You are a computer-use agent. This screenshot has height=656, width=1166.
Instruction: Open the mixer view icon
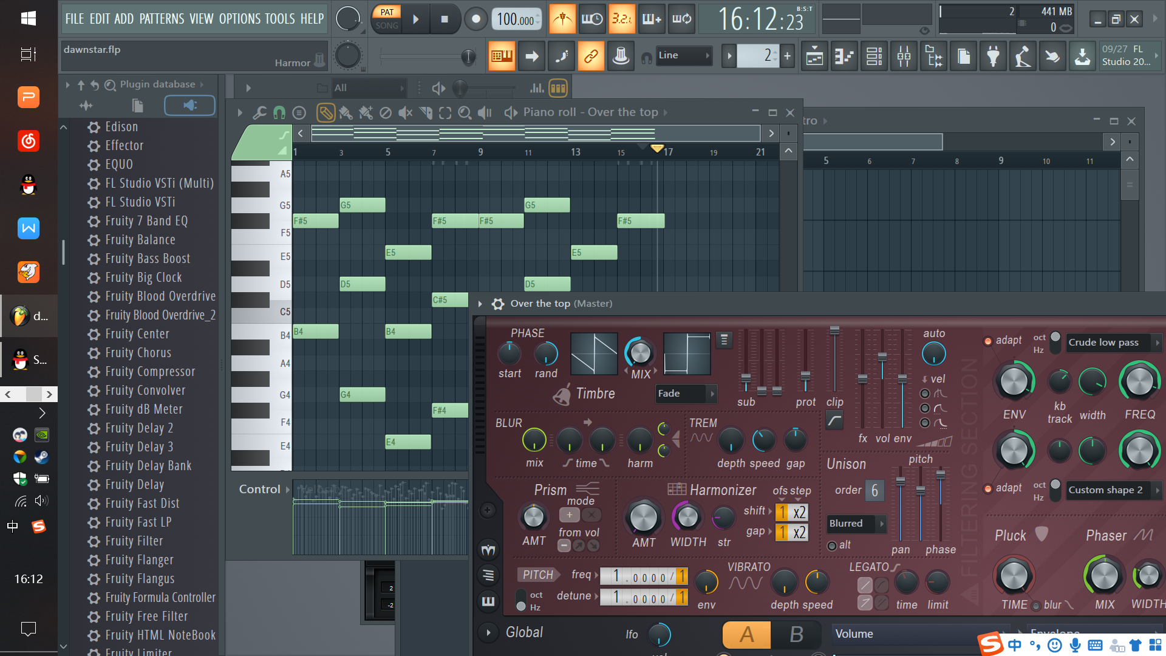(904, 56)
